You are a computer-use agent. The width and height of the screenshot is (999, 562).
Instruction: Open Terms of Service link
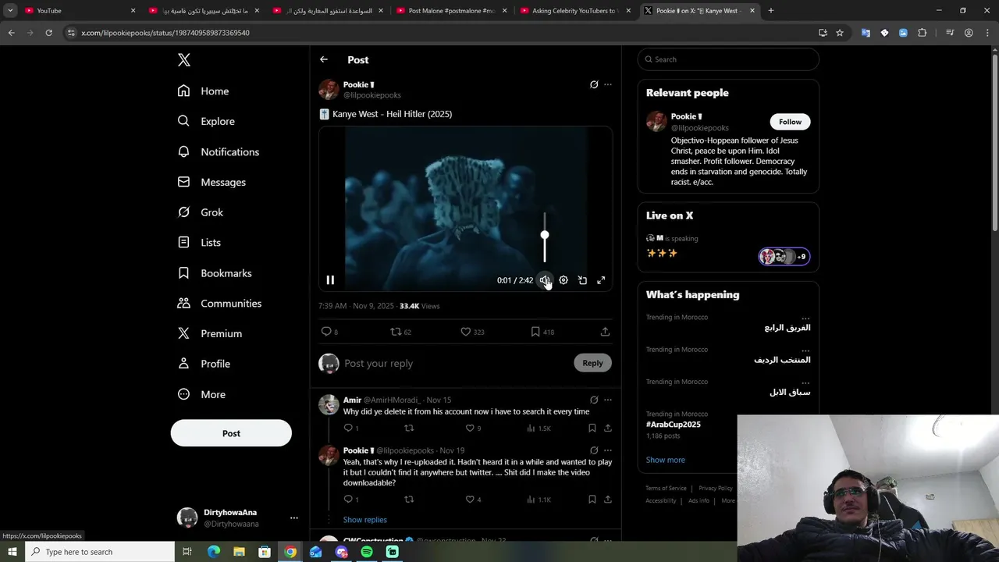[666, 489]
